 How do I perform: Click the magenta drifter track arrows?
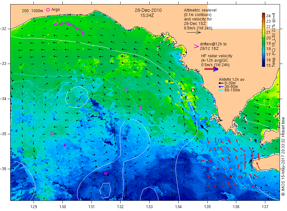(69, 27)
